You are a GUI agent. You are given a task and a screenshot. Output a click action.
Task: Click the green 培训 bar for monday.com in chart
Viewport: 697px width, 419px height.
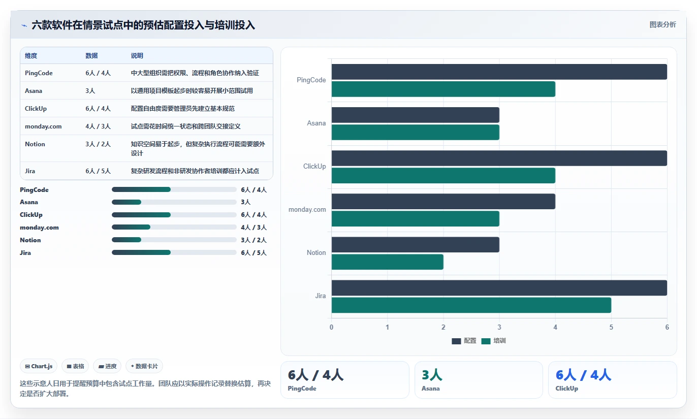point(415,218)
